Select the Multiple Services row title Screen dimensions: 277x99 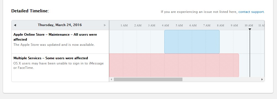pyautogui.click(x=51, y=58)
